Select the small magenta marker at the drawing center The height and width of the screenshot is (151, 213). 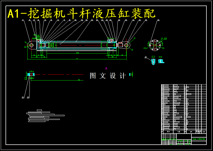[x=106, y=68]
